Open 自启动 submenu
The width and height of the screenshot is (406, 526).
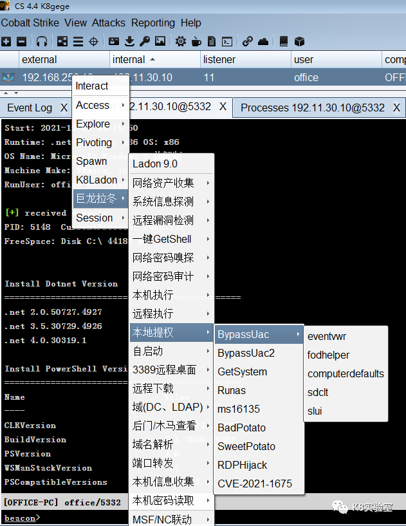click(x=171, y=352)
